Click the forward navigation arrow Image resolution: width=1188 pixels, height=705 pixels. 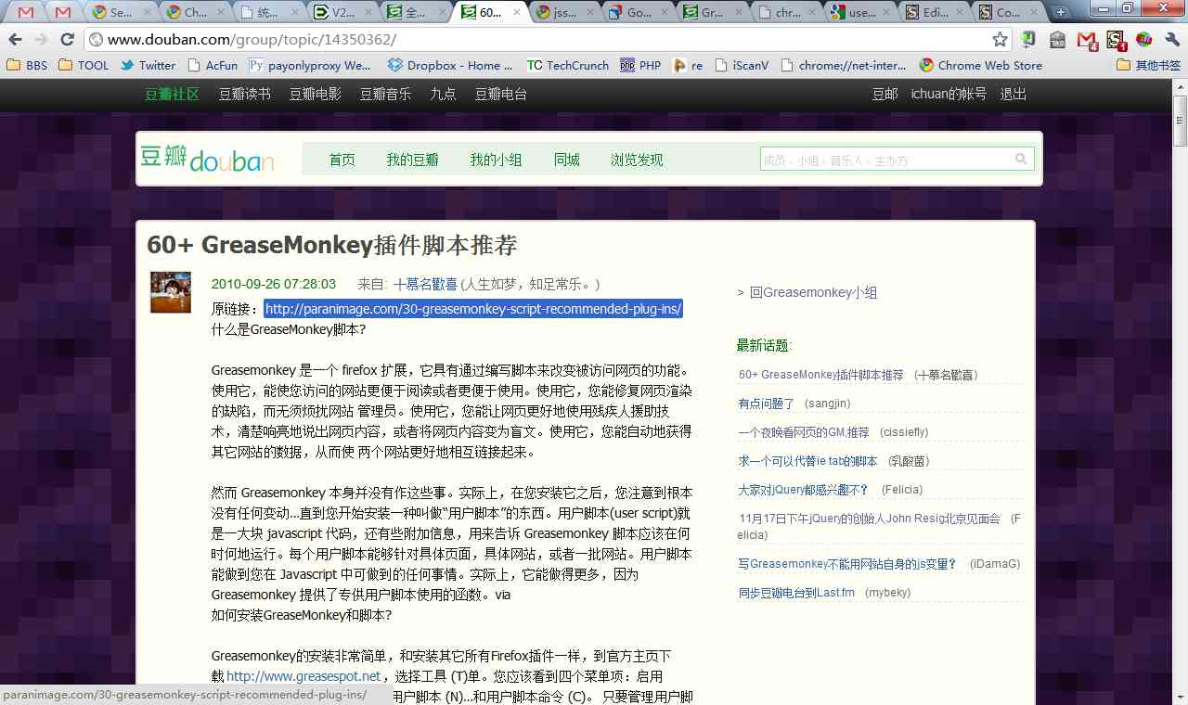pos(41,40)
